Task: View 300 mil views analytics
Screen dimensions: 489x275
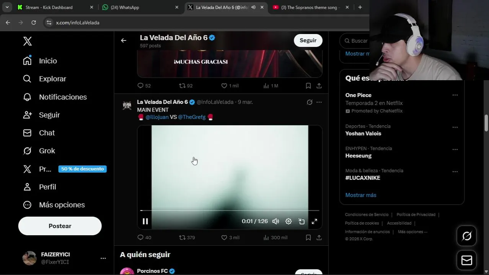Action: coord(275,238)
